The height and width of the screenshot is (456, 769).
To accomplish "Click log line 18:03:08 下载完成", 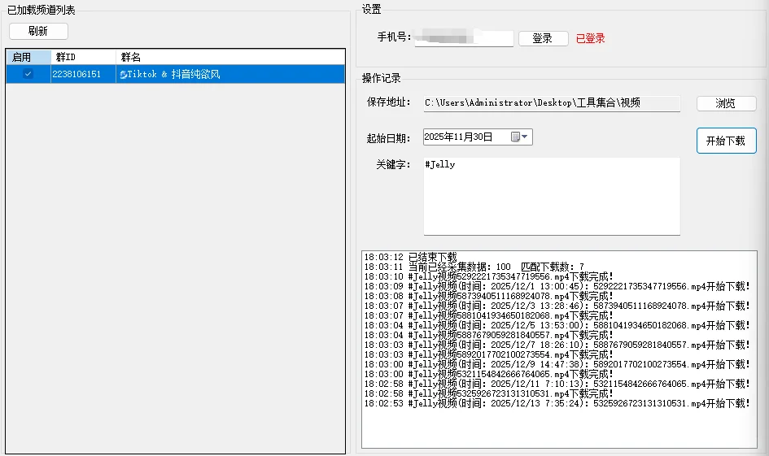I will pyautogui.click(x=488, y=296).
